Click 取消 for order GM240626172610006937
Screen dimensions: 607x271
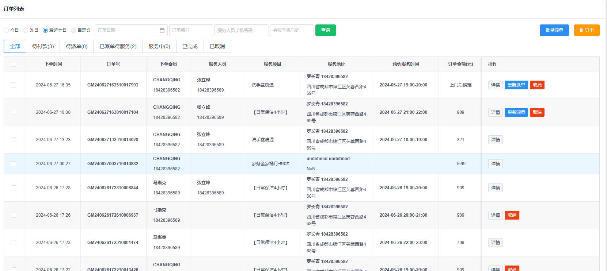tap(512, 215)
